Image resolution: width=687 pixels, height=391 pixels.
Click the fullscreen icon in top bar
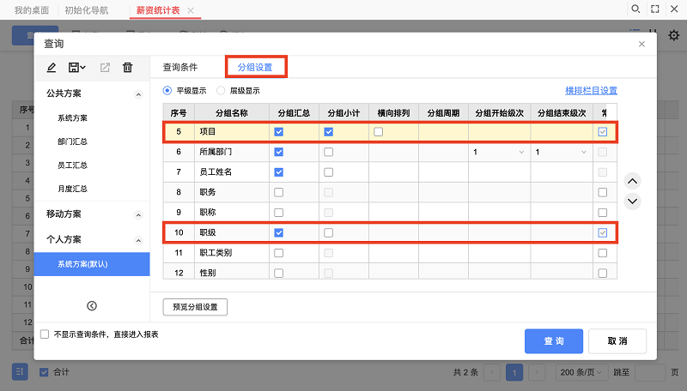pos(655,9)
